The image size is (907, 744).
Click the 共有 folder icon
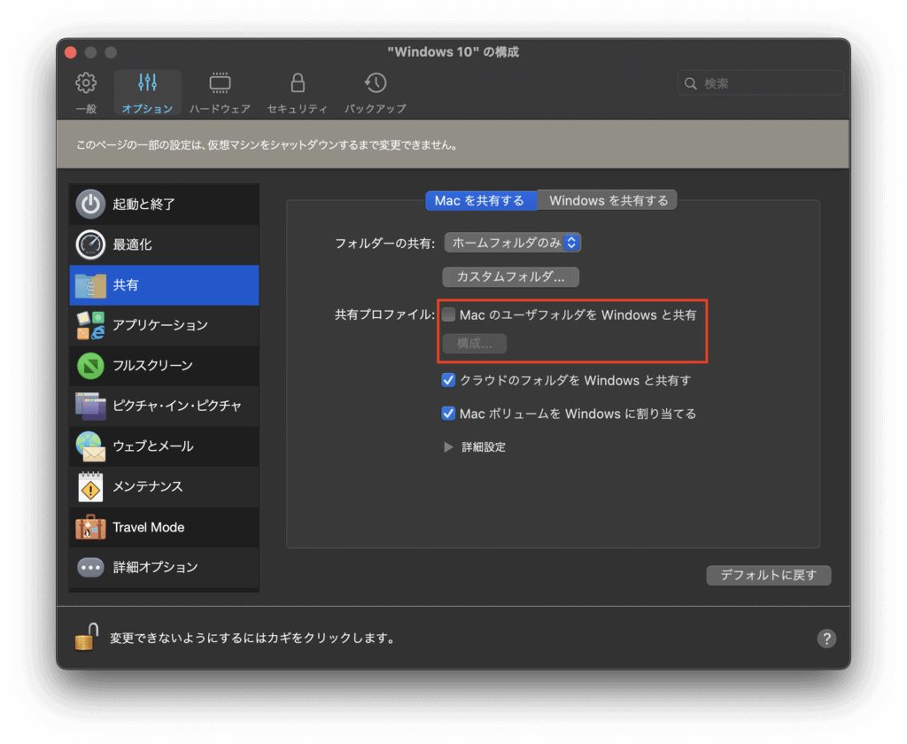tap(90, 285)
